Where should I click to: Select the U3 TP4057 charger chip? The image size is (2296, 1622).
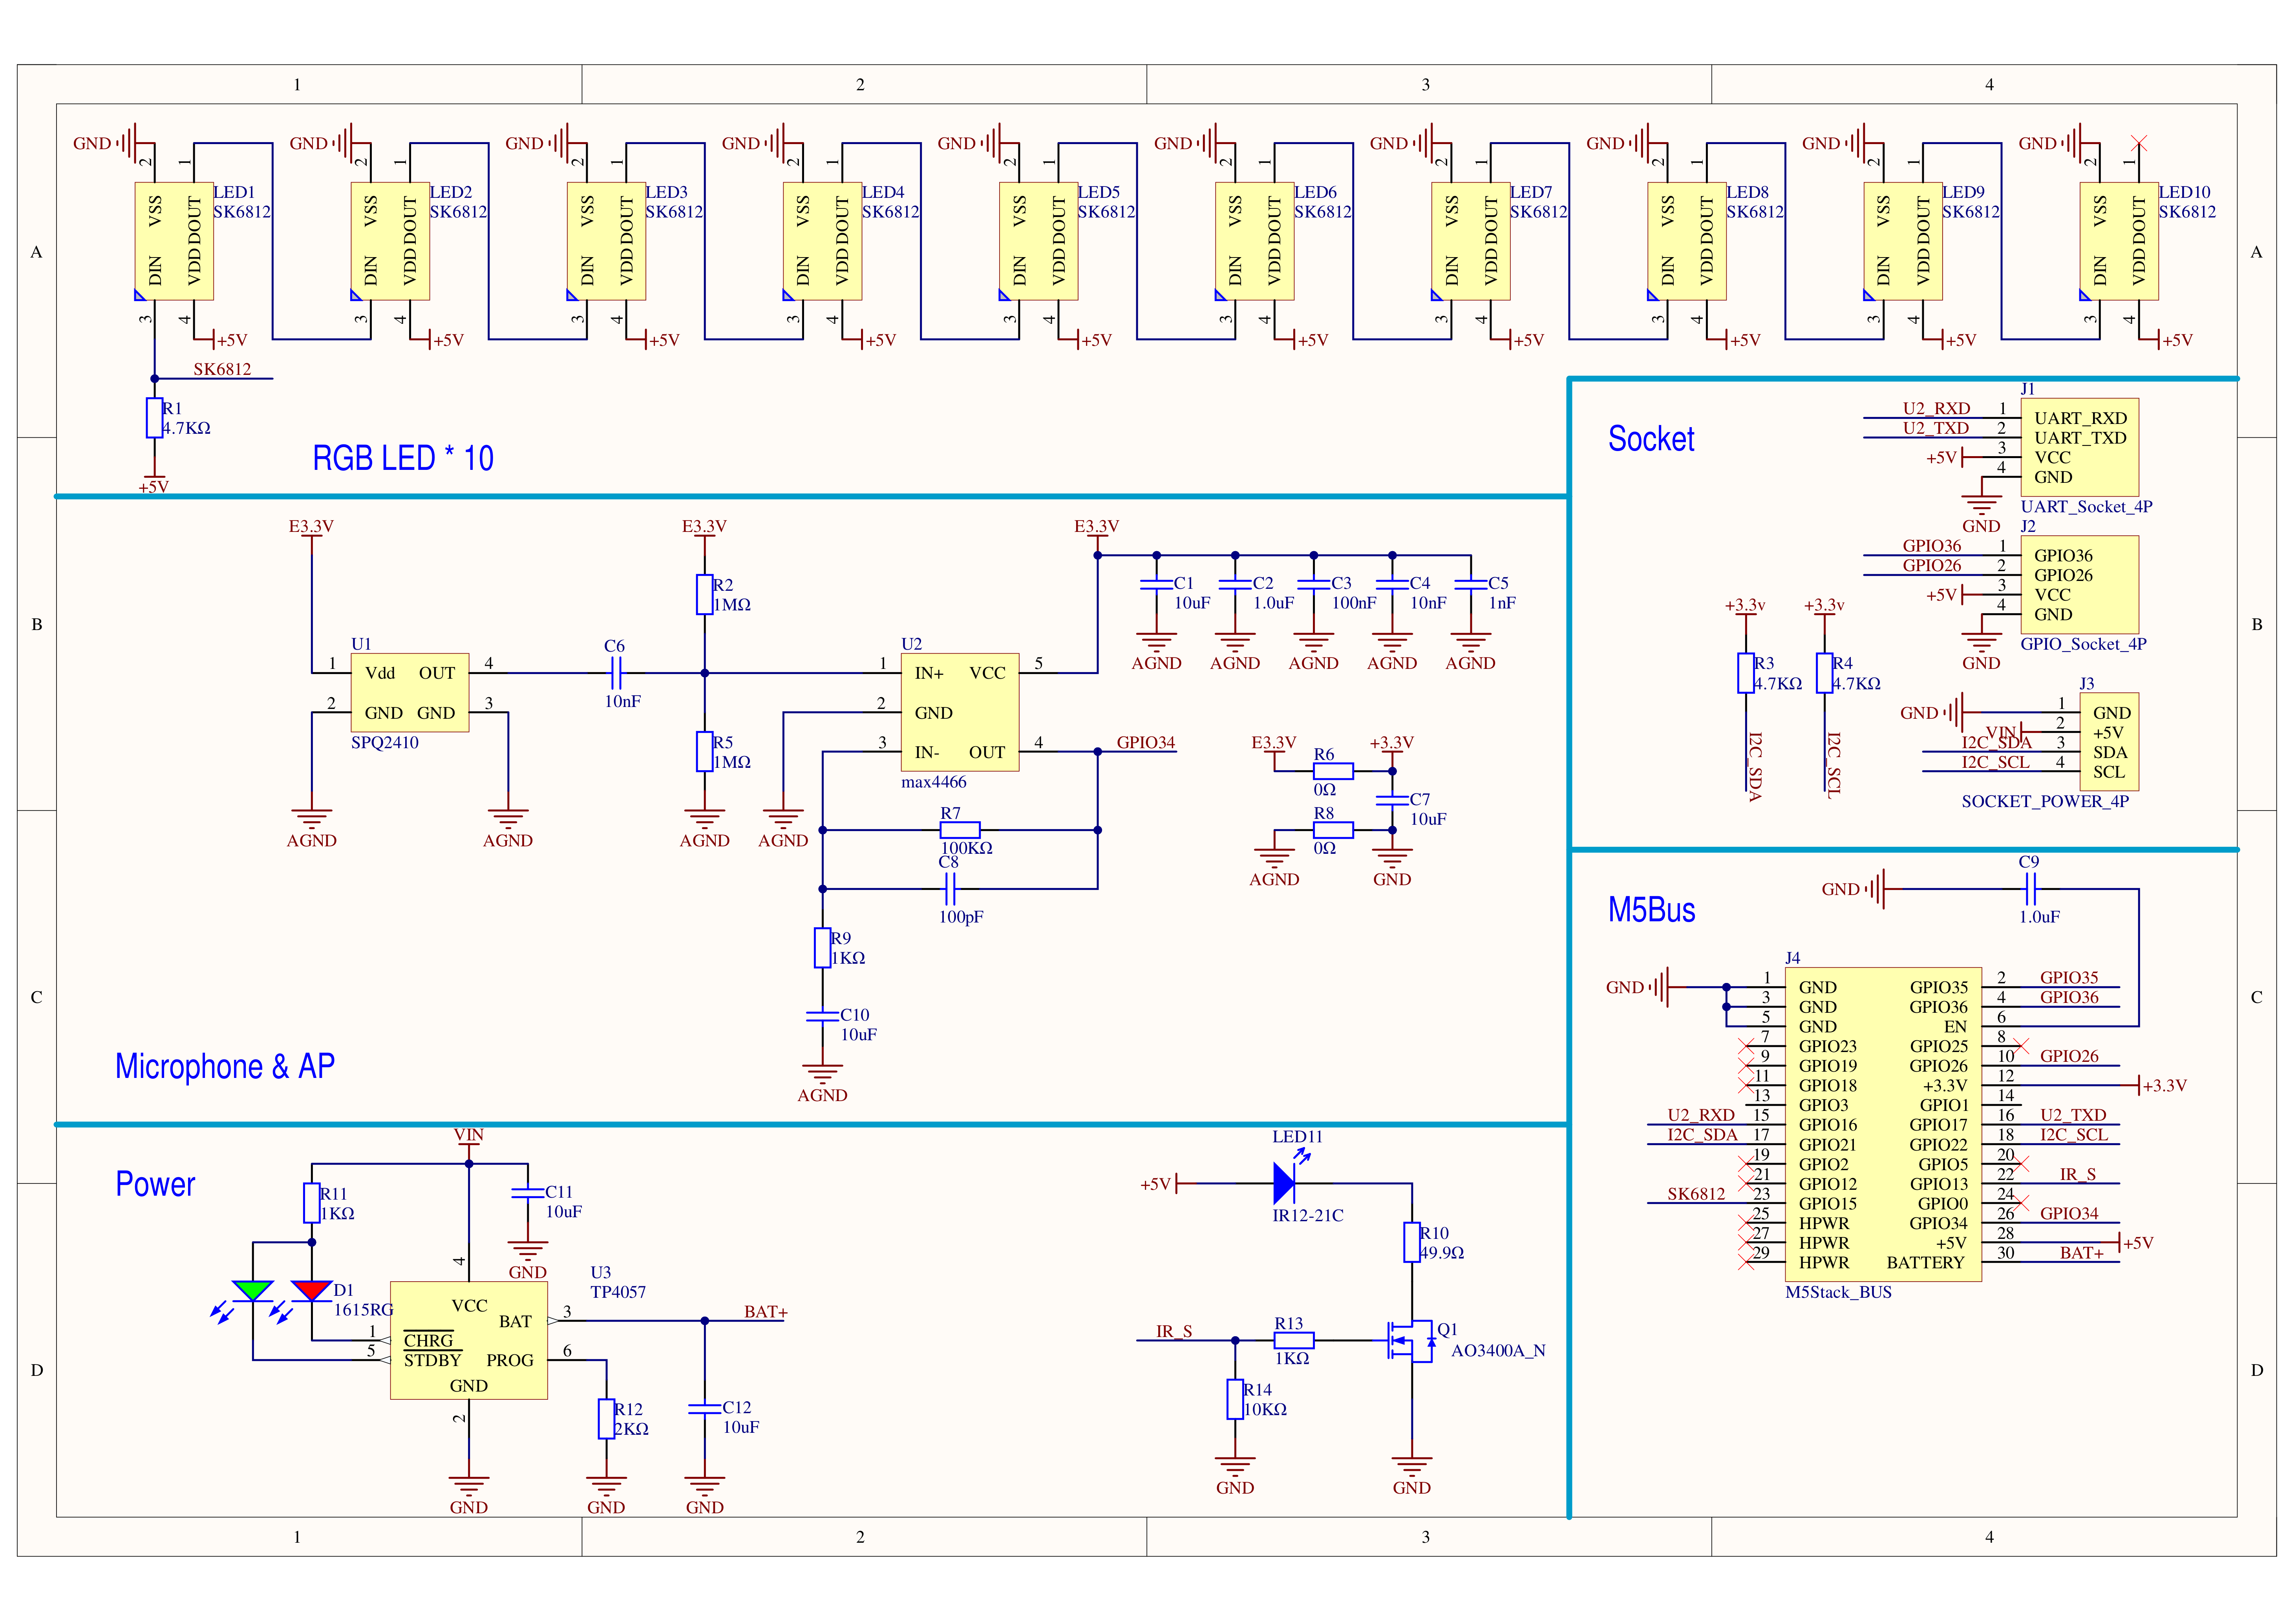469,1340
